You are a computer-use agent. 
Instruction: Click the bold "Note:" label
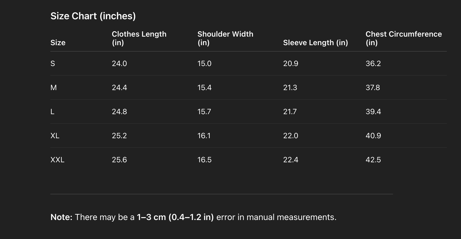coord(61,217)
